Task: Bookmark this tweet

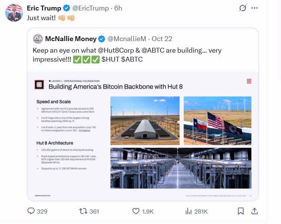Action: (241, 211)
